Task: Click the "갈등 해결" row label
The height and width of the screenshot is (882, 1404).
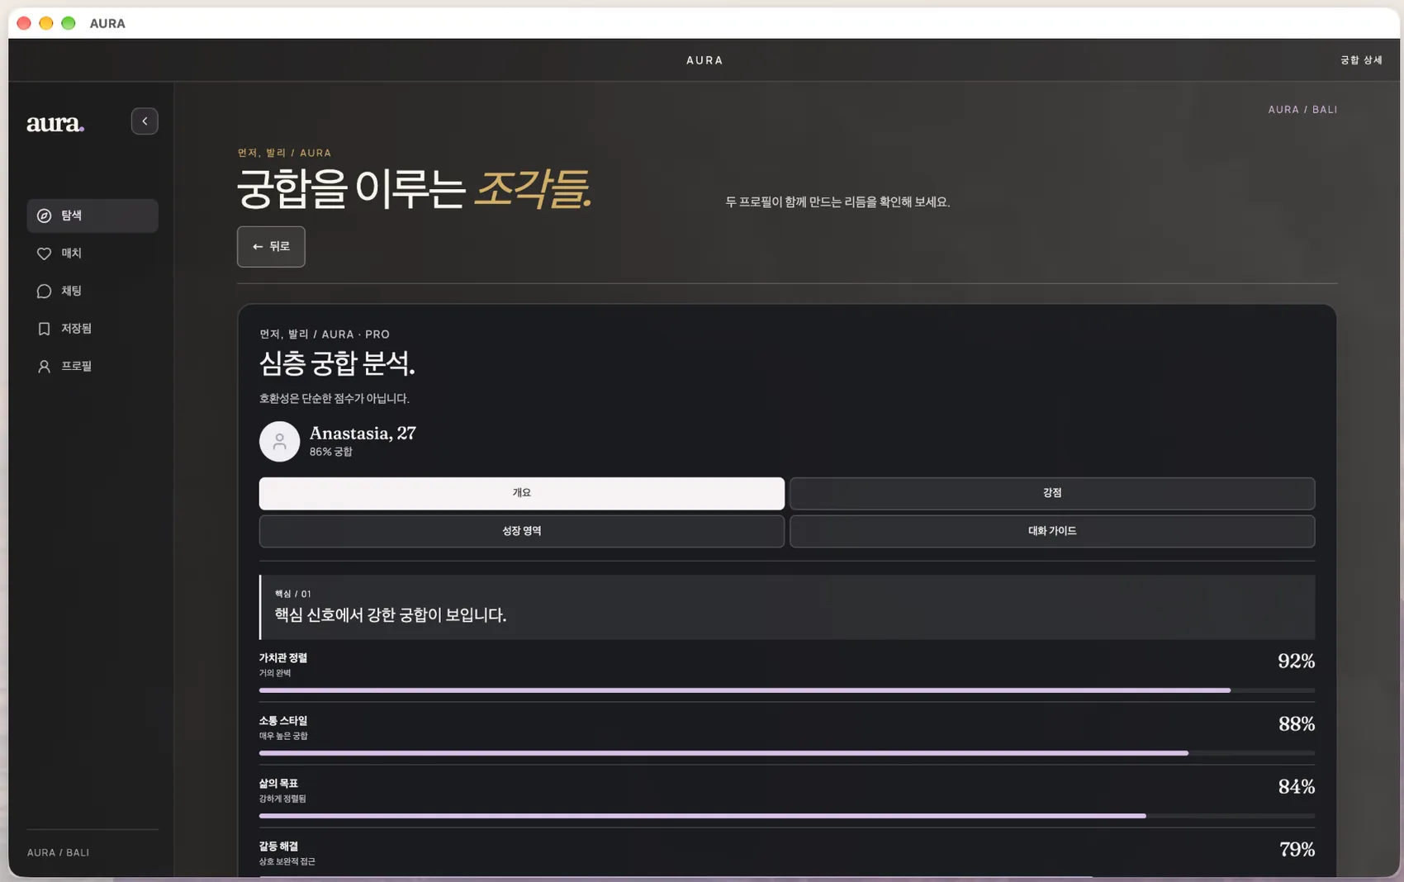Action: click(278, 846)
